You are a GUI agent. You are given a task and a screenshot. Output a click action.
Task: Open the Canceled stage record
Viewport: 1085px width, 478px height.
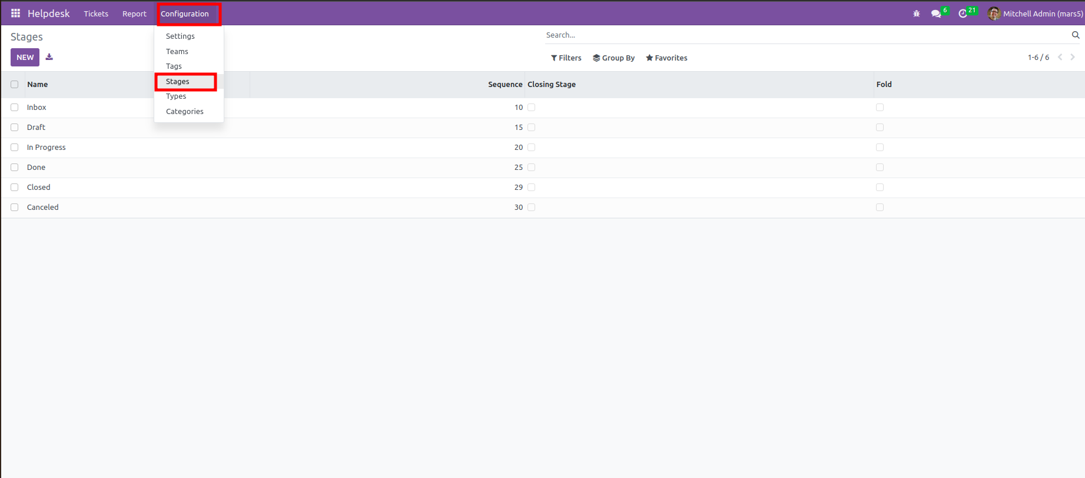(43, 208)
